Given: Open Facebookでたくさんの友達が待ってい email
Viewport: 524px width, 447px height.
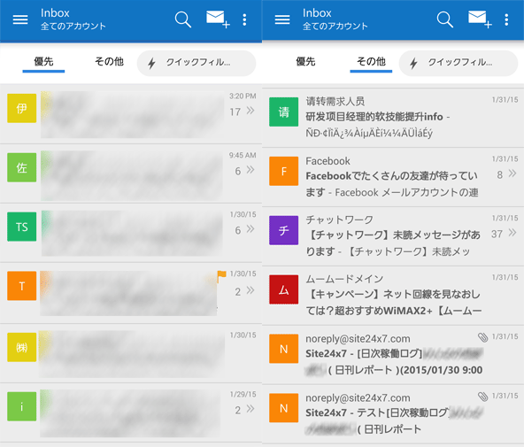Looking at the screenshot, I should pyautogui.click(x=393, y=177).
